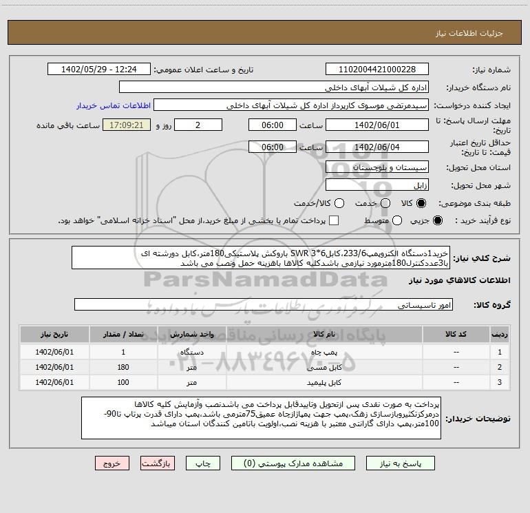Select the متوسط purchase type radio
The width and height of the screenshot is (530, 513).
click(x=397, y=220)
